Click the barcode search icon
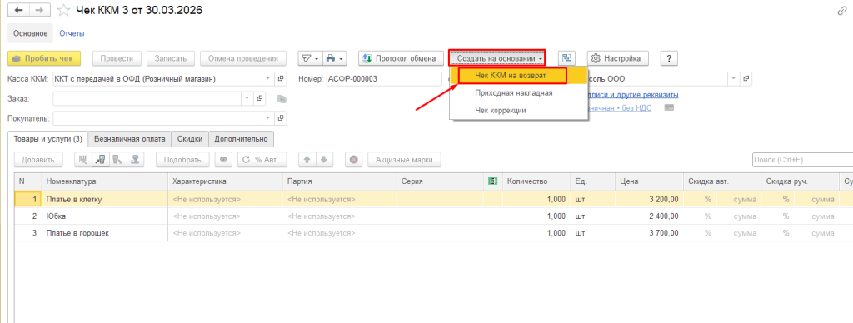This screenshot has height=323, width=853. click(x=84, y=160)
